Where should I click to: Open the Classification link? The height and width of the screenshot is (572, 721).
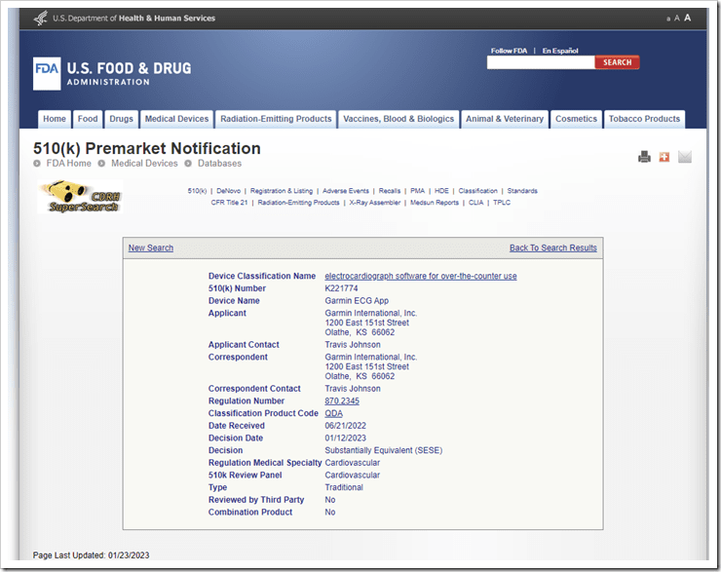477,191
